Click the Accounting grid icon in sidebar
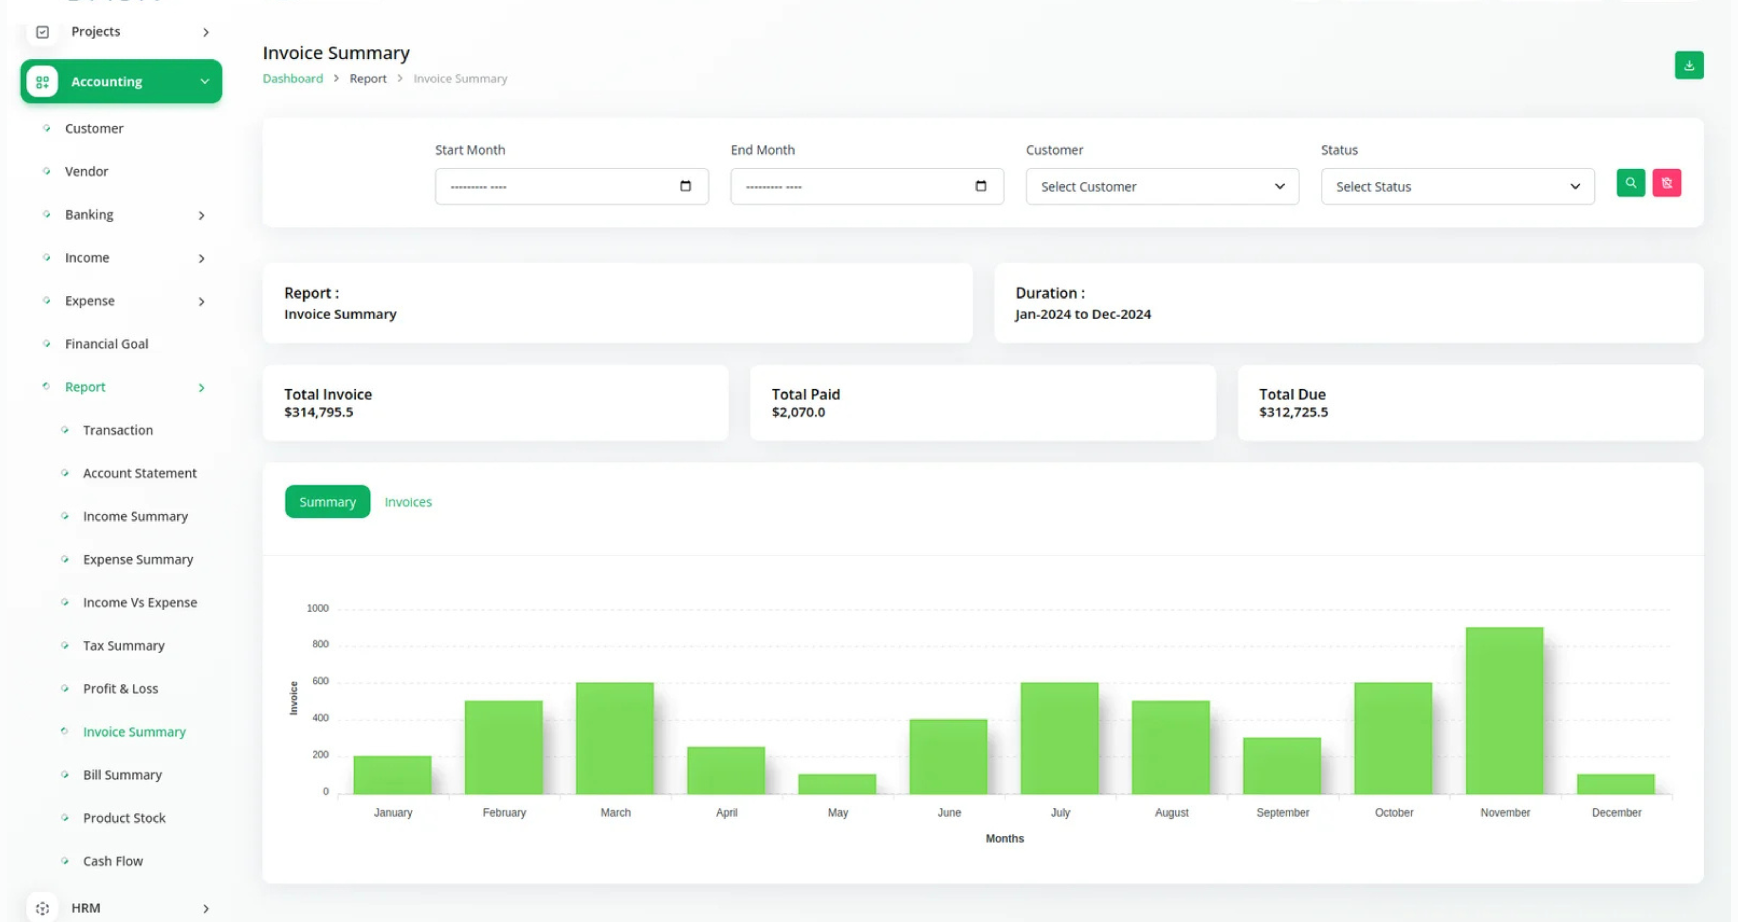1738x922 pixels. point(42,82)
